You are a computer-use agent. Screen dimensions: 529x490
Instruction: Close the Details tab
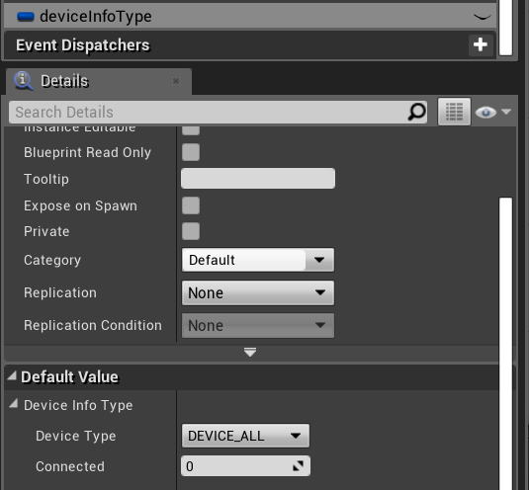(x=176, y=81)
